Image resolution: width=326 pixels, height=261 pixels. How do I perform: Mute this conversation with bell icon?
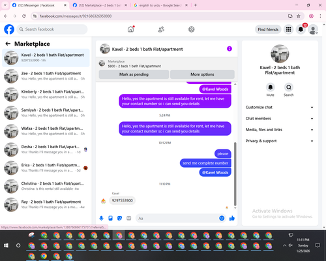pyautogui.click(x=270, y=87)
